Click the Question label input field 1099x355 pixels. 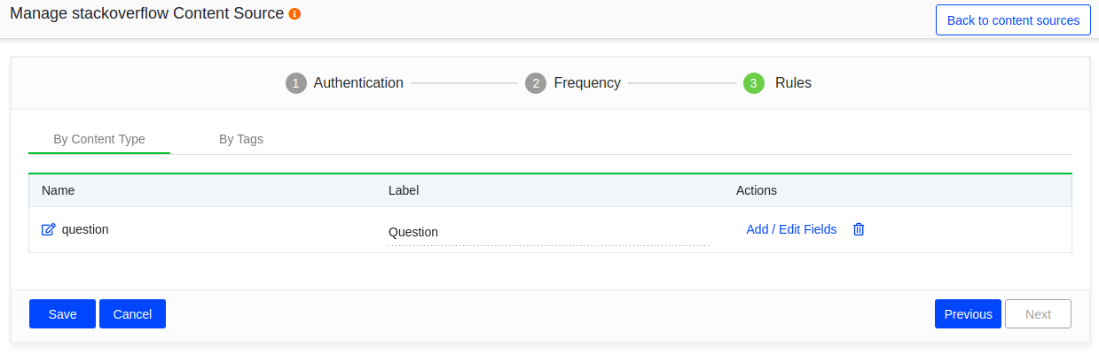548,232
